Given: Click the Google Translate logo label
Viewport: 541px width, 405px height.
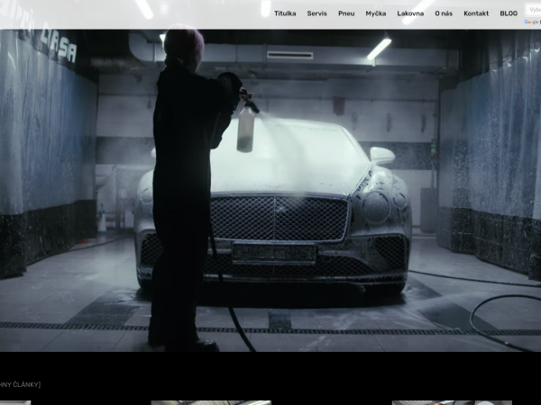Looking at the screenshot, I should pos(532,21).
